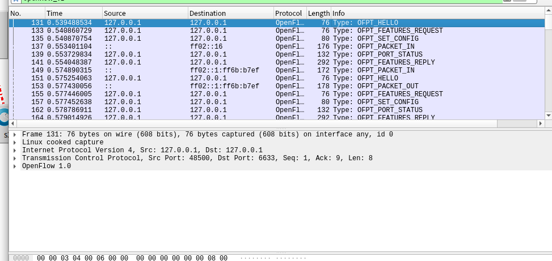Select packet 141 OFPT_FEATURES_REPLY row
The width and height of the screenshot is (552, 261).
tap(276, 62)
